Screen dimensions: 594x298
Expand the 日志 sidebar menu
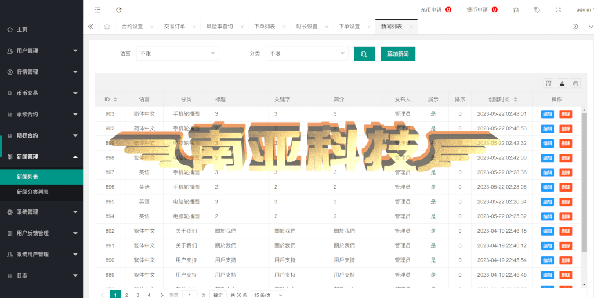pos(41,275)
